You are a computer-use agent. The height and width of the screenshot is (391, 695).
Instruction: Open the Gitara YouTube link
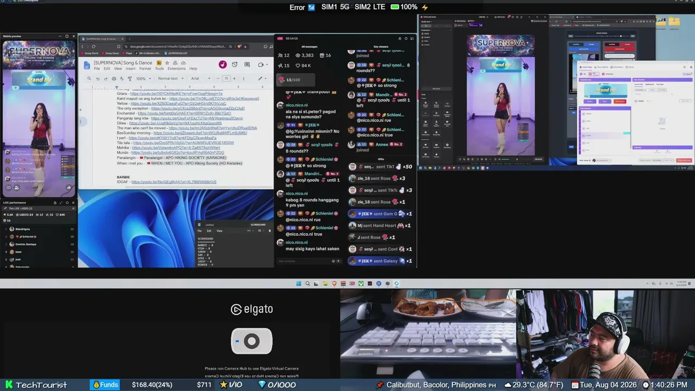(x=176, y=93)
